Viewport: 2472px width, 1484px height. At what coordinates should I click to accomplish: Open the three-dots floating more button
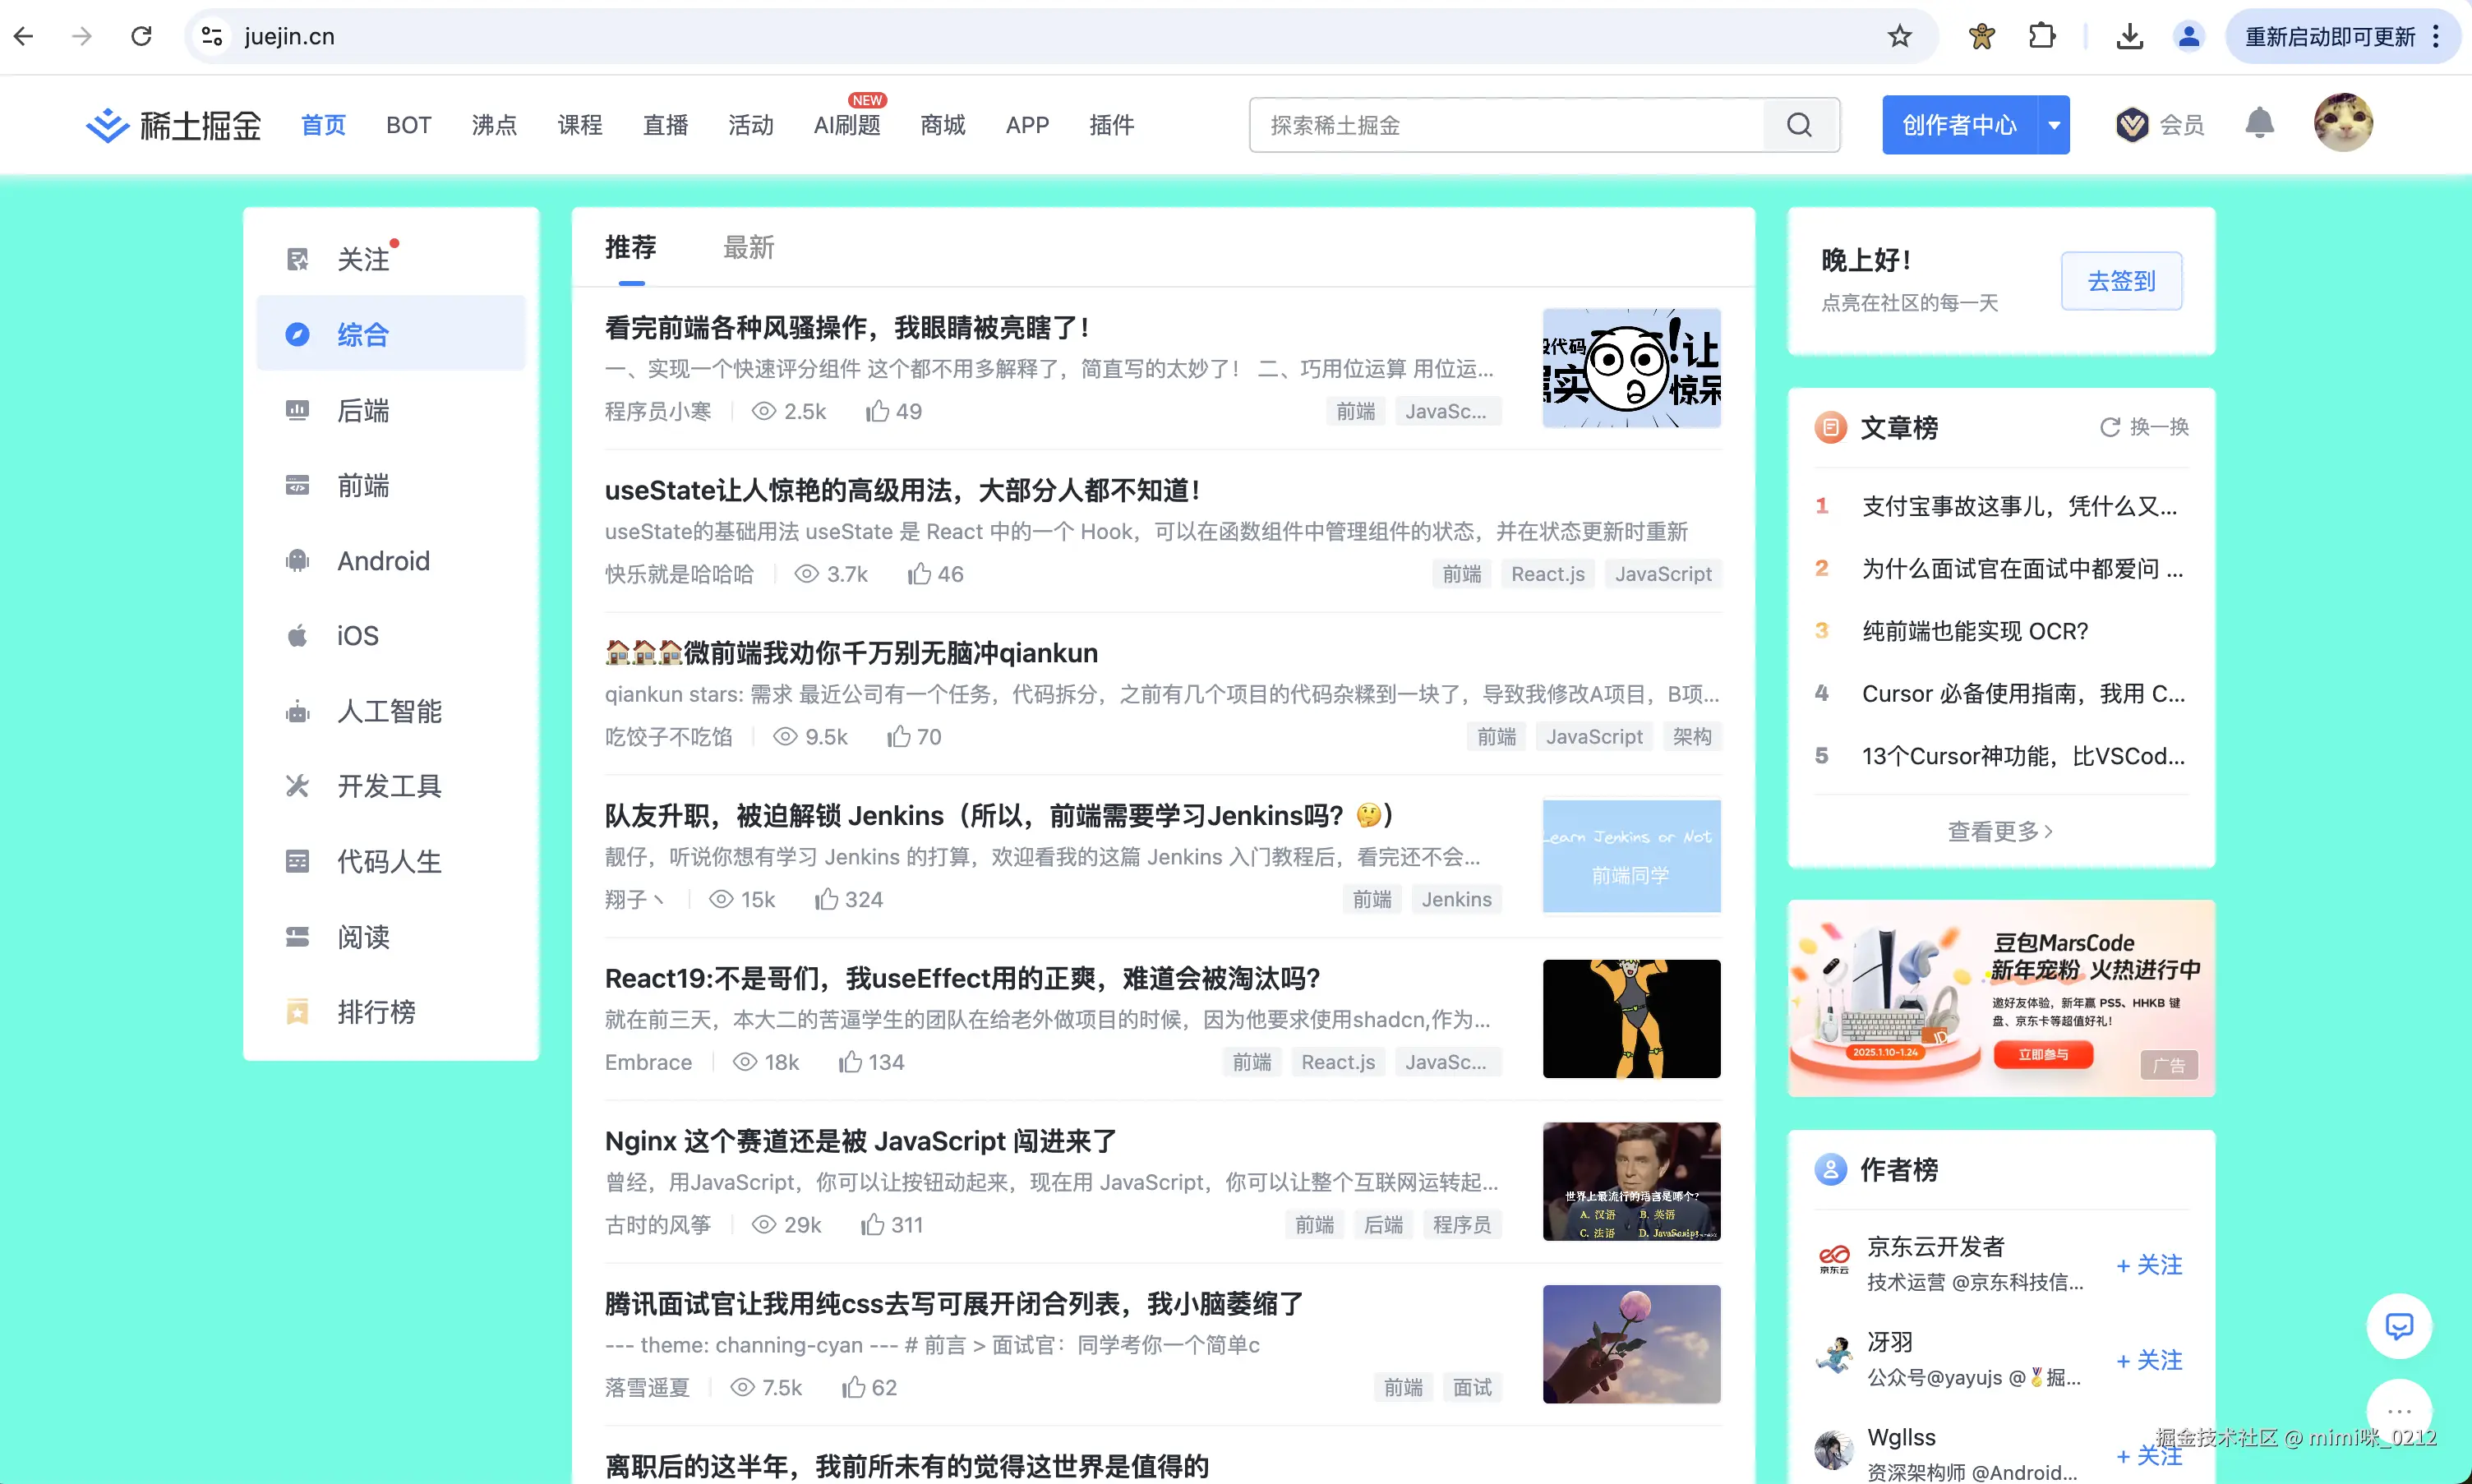pos(2398,1411)
